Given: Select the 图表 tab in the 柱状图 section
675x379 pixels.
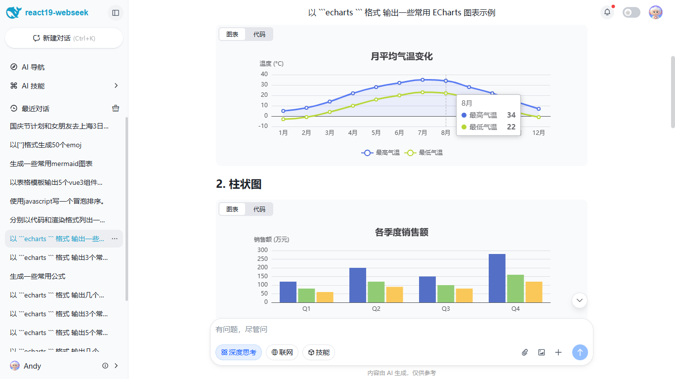Looking at the screenshot, I should pos(232,209).
